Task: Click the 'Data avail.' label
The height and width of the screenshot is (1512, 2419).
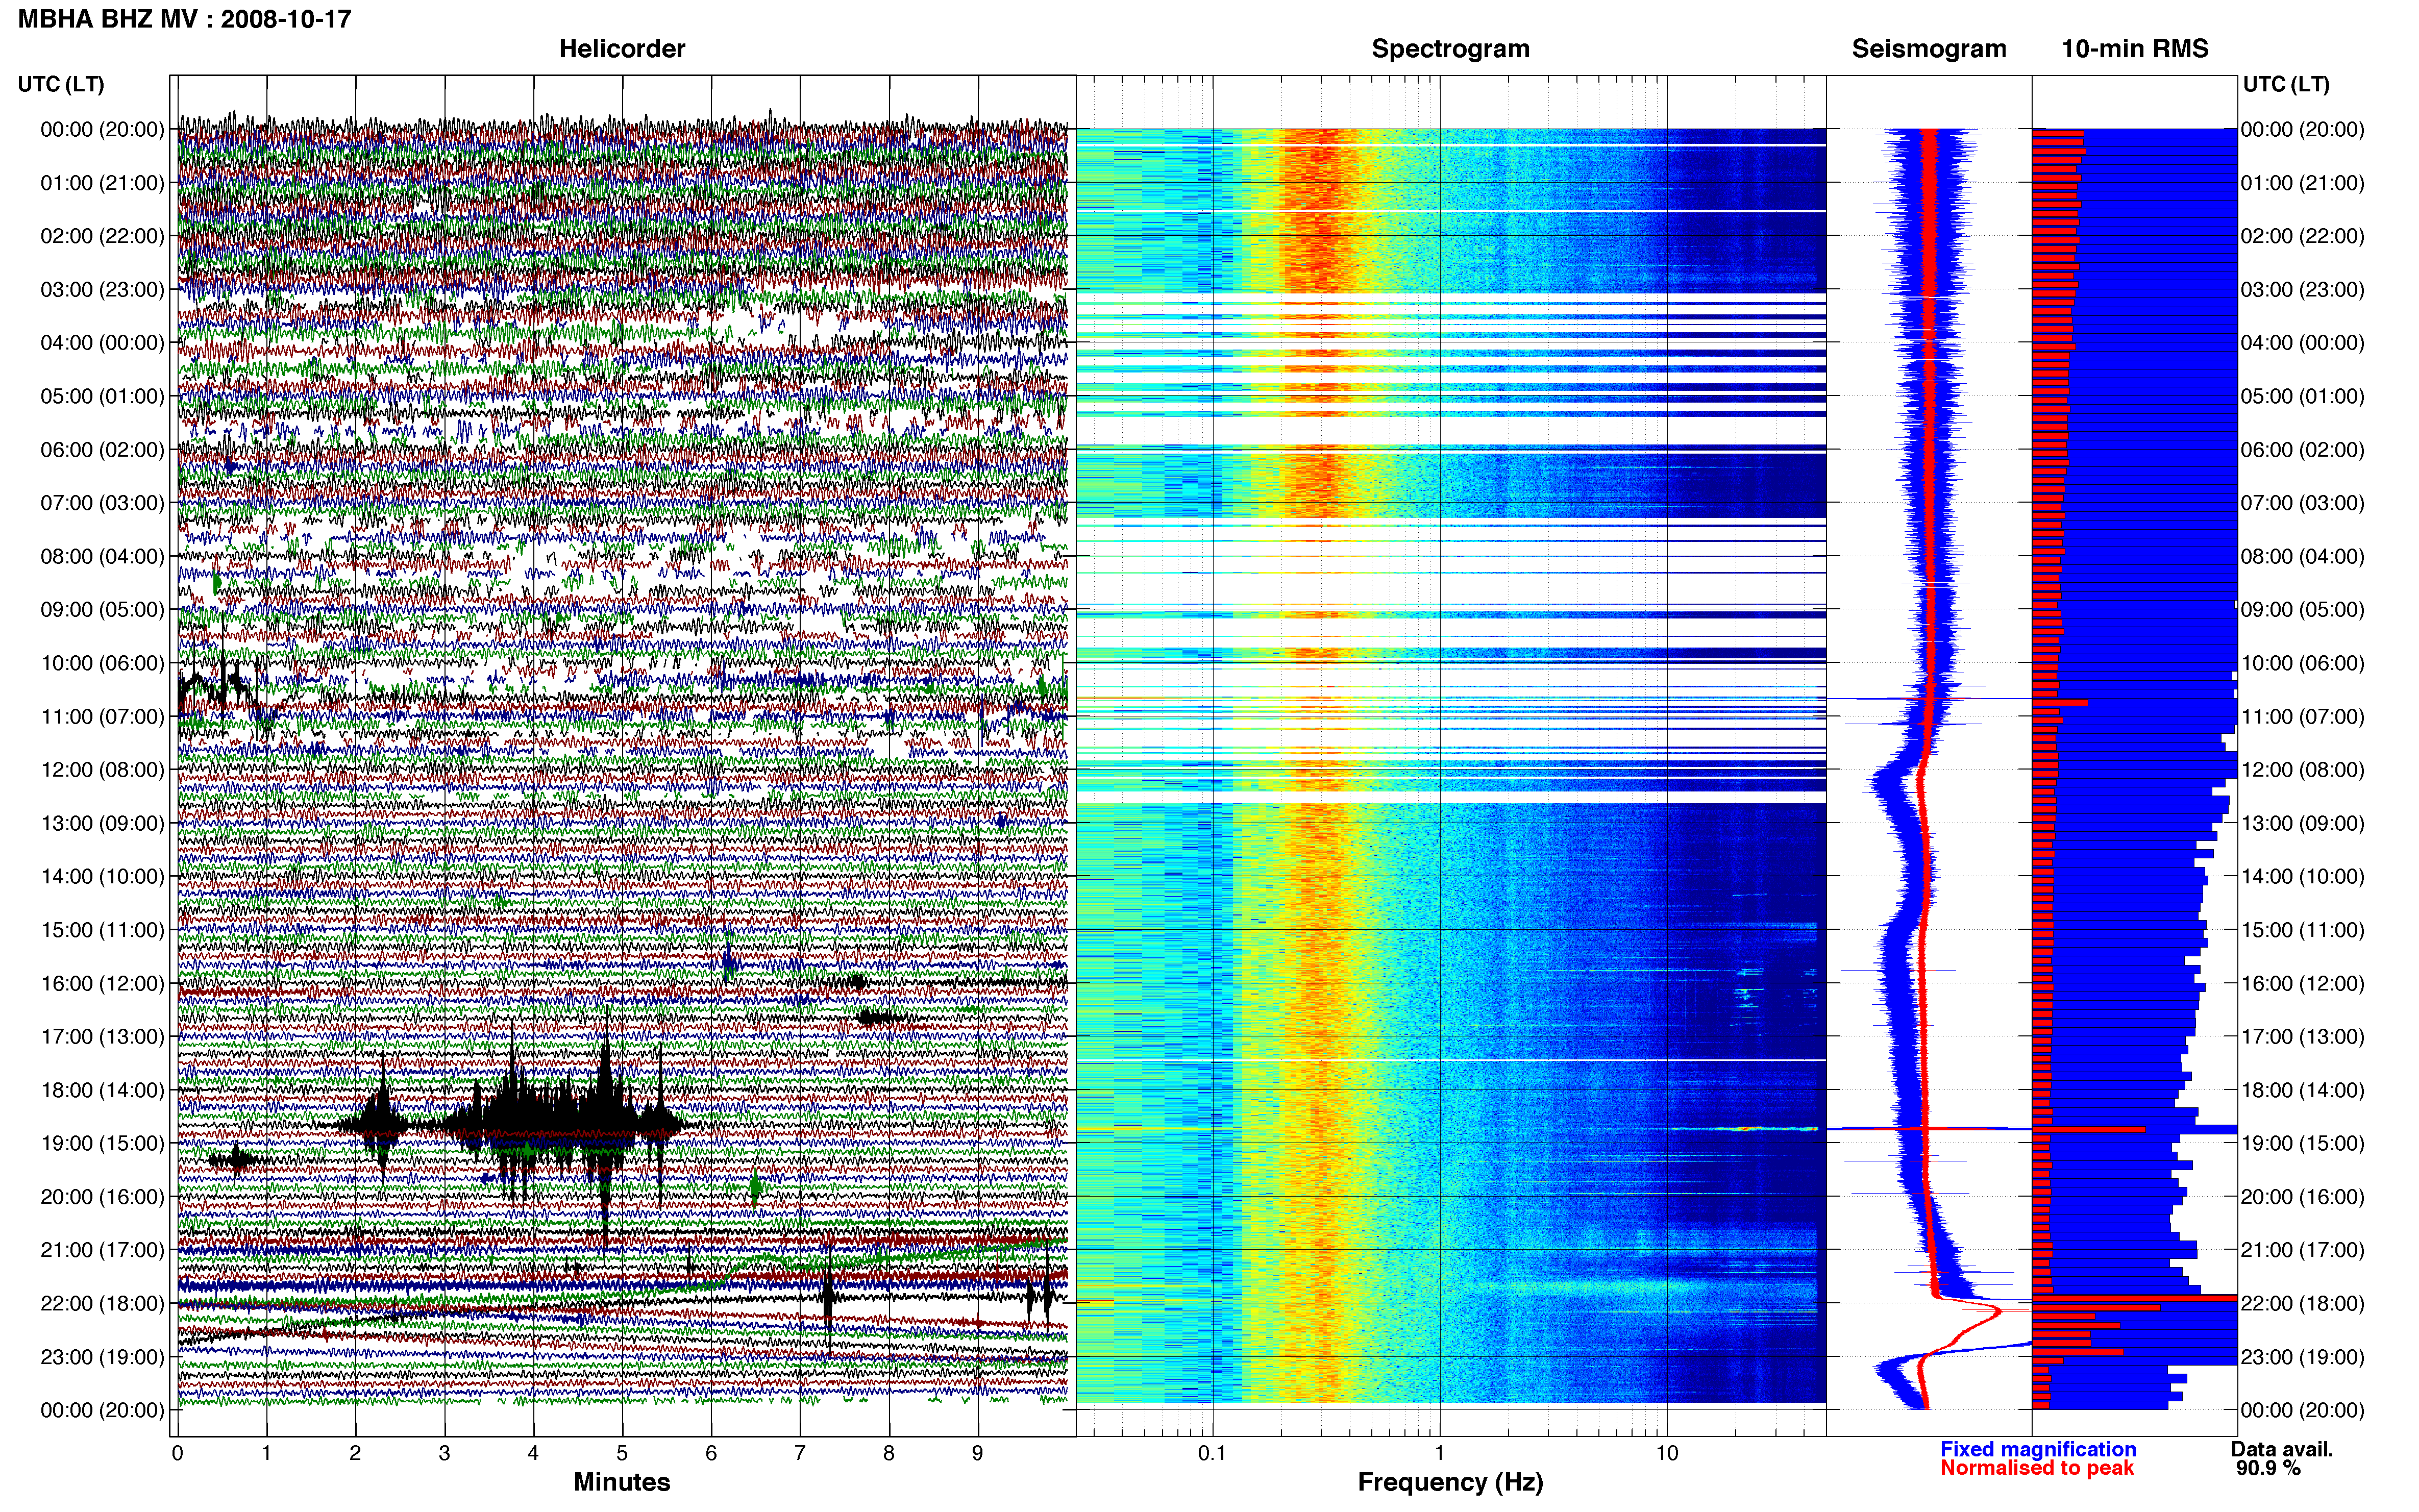Action: [2282, 1449]
